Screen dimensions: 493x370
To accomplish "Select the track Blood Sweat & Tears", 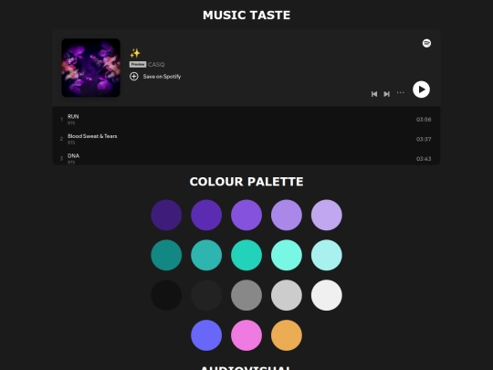I will pyautogui.click(x=246, y=139).
